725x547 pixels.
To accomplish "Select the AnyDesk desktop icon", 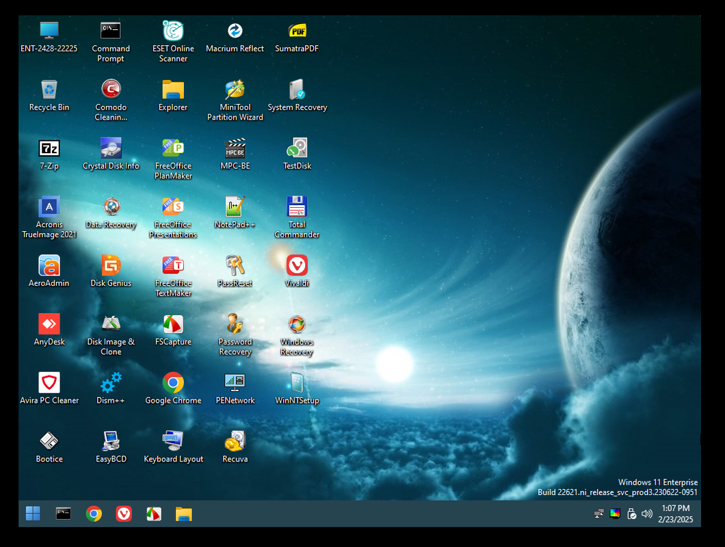I will click(49, 324).
